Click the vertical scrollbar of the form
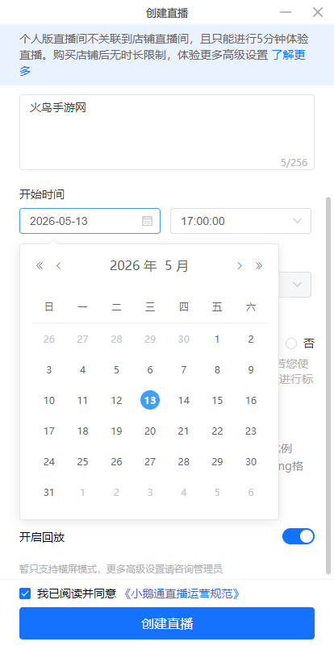The image size is (334, 658). click(328, 385)
